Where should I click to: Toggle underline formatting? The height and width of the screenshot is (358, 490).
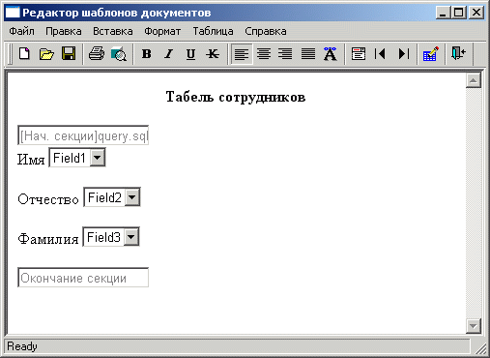pyautogui.click(x=190, y=54)
